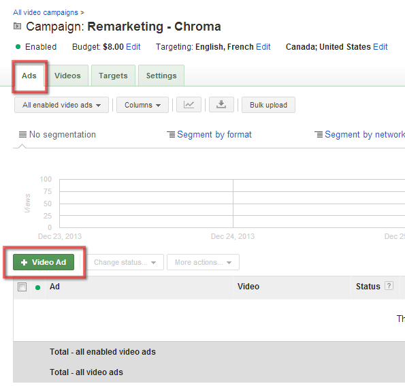Click the Status help question mark icon

[389, 286]
